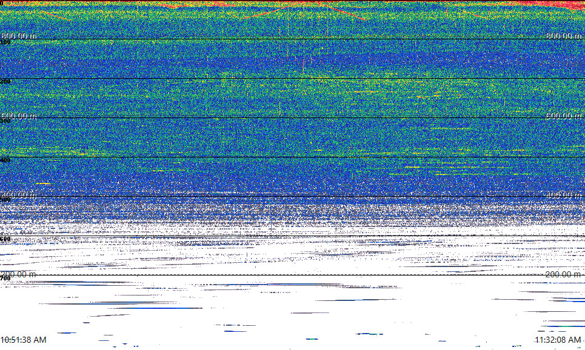
Task: Click the 800.00 m label above the 100 mark
Action: [x=19, y=36]
